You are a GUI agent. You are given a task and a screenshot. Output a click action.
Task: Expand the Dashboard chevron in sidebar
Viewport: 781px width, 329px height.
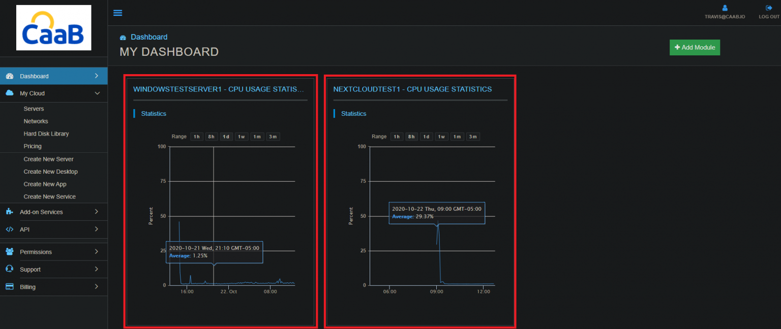(x=97, y=76)
